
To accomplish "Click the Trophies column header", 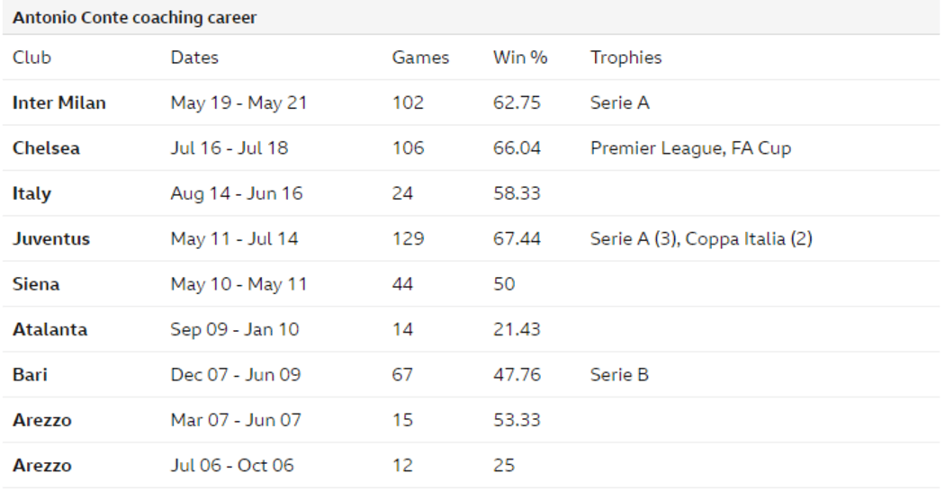I will (625, 58).
